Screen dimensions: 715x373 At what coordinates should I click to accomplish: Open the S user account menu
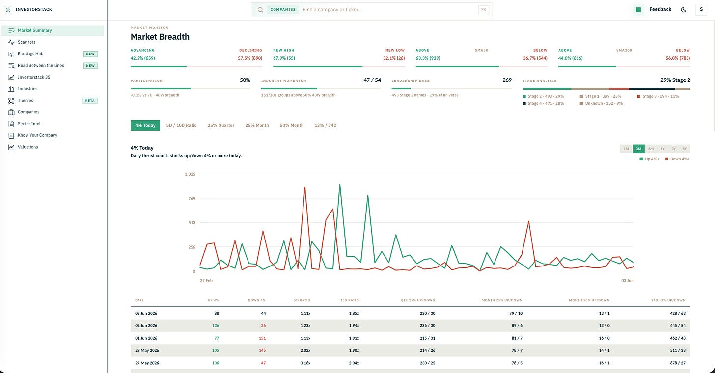(701, 10)
